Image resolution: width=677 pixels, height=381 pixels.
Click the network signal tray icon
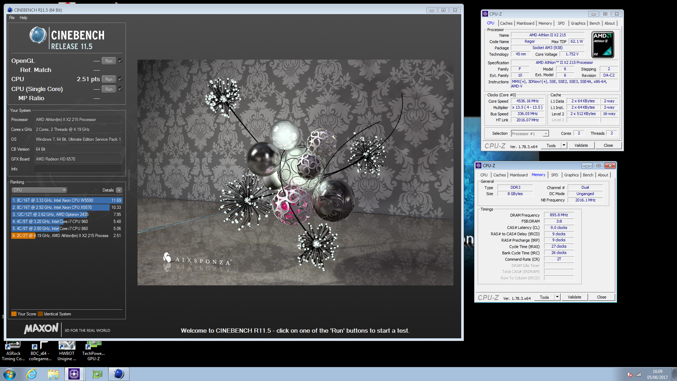point(638,374)
